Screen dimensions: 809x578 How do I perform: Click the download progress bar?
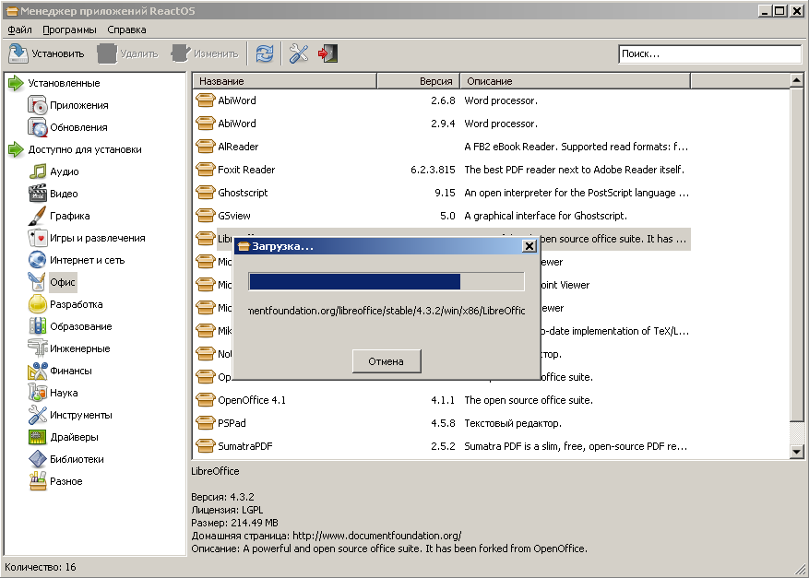point(387,281)
